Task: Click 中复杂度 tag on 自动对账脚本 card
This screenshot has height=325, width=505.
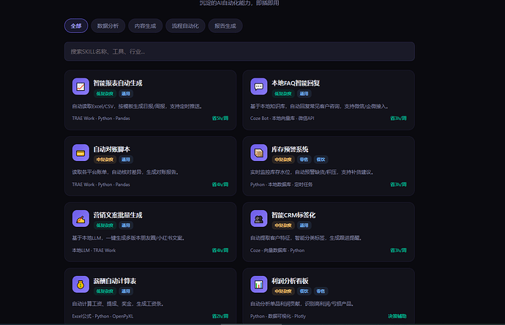Action: click(x=105, y=160)
